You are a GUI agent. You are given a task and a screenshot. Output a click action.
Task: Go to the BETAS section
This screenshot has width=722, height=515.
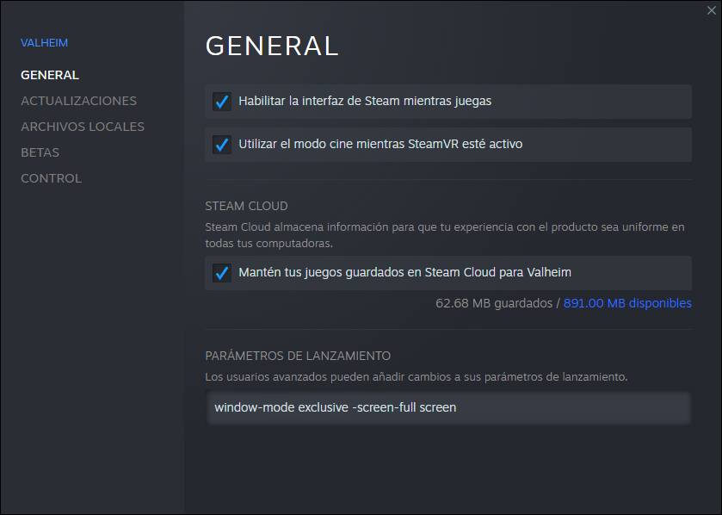(40, 152)
